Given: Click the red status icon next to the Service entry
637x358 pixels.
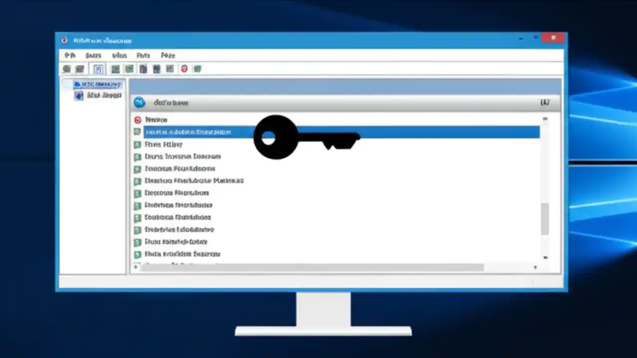Looking at the screenshot, I should click(137, 119).
